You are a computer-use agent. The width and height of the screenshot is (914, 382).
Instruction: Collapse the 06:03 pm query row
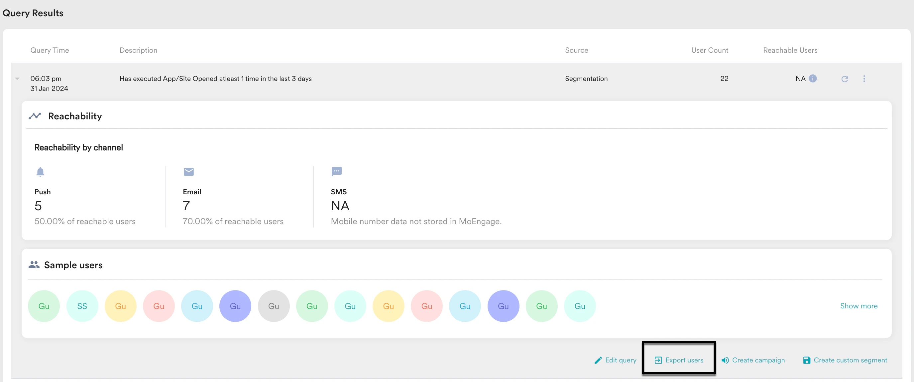[x=17, y=79]
